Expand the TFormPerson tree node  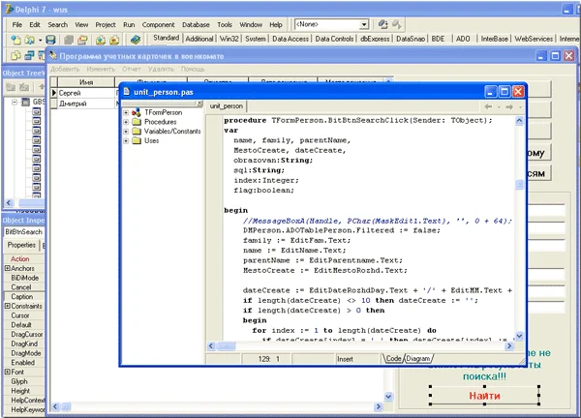click(126, 112)
